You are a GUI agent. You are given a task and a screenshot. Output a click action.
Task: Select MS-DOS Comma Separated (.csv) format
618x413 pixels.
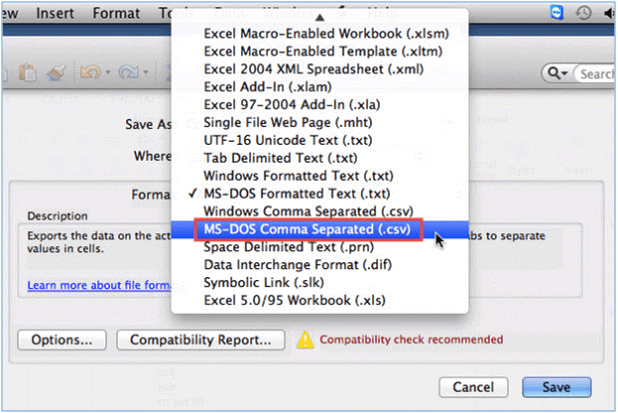(308, 230)
